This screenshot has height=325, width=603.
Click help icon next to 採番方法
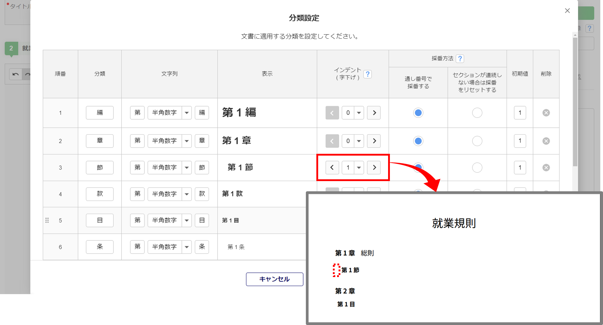click(x=460, y=59)
